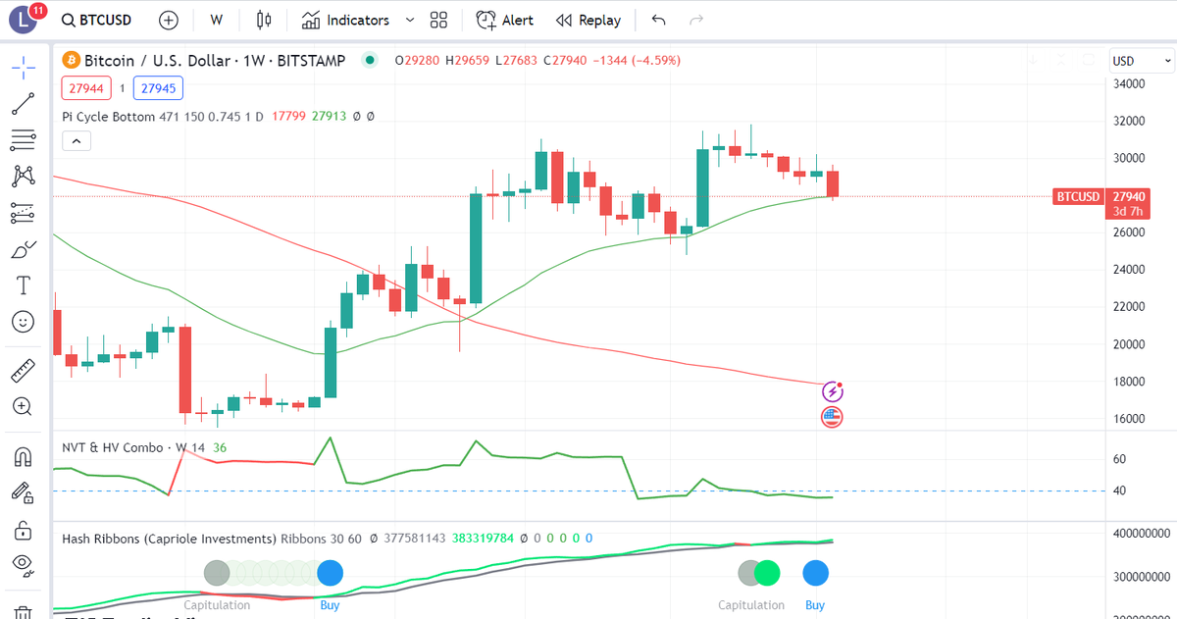Open the USD currency dropdown
This screenshot has height=619, width=1177.
1141,61
